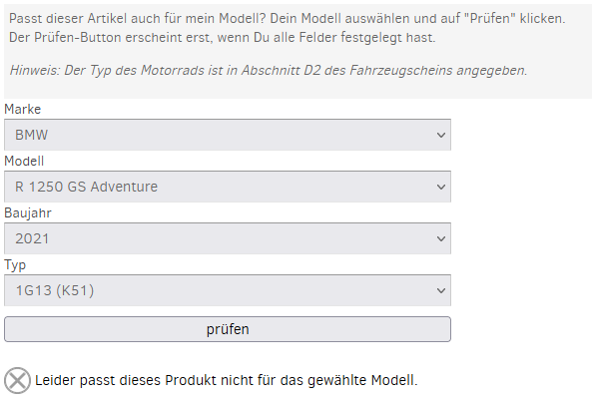Click the word Fahrzeugscheins in the hint
The height and width of the screenshot is (404, 592).
point(401,70)
